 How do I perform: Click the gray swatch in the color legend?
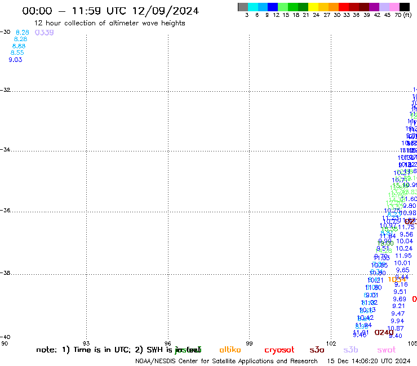(243, 7)
